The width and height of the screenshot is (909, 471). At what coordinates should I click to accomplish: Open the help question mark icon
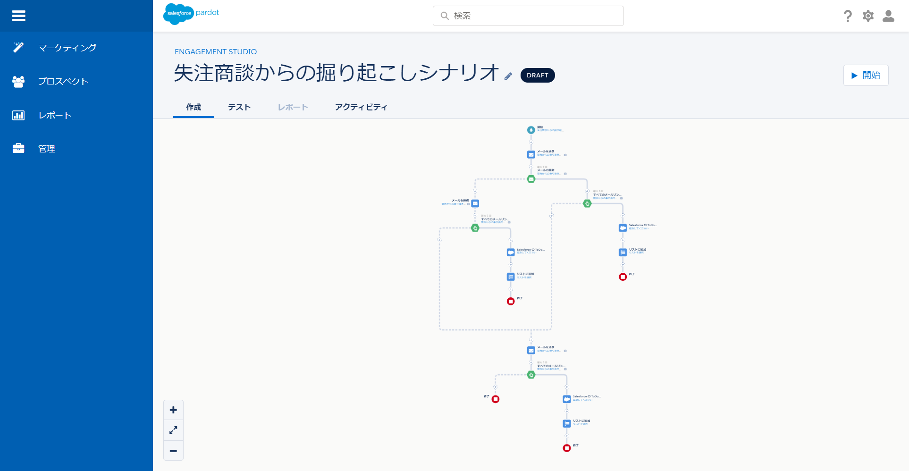[x=848, y=16]
